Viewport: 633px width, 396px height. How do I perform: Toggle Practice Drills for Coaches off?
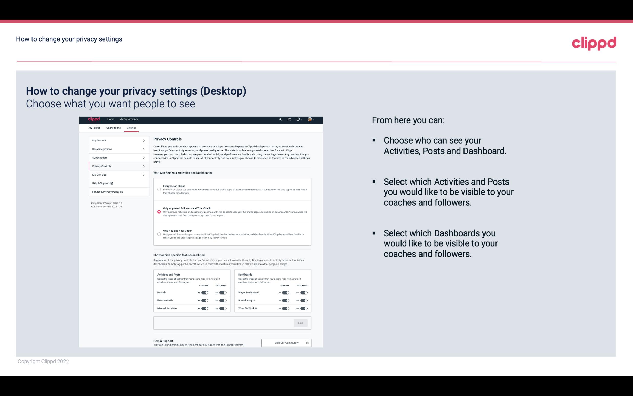click(205, 301)
